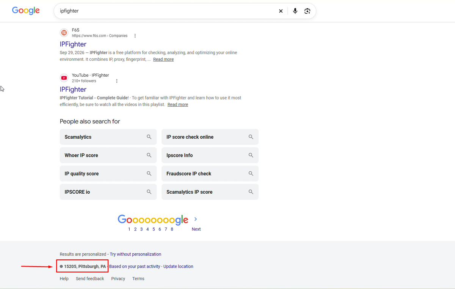This screenshot has width=455, height=289.
Task: Open the Help footer link
Action: [x=64, y=278]
